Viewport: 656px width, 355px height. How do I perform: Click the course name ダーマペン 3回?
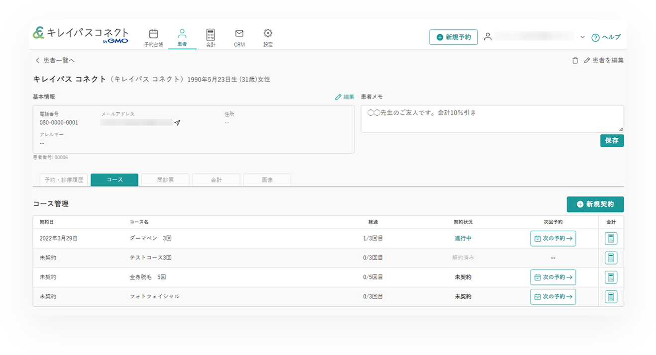click(x=151, y=239)
